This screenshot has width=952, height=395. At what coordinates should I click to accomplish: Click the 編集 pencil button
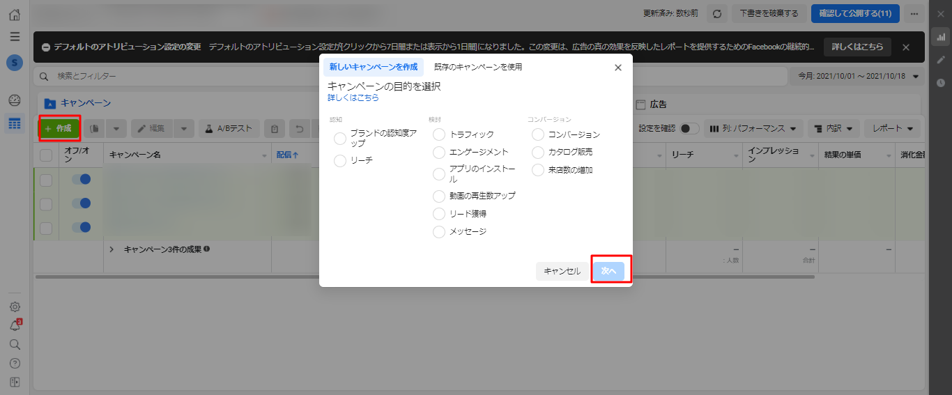[151, 128]
